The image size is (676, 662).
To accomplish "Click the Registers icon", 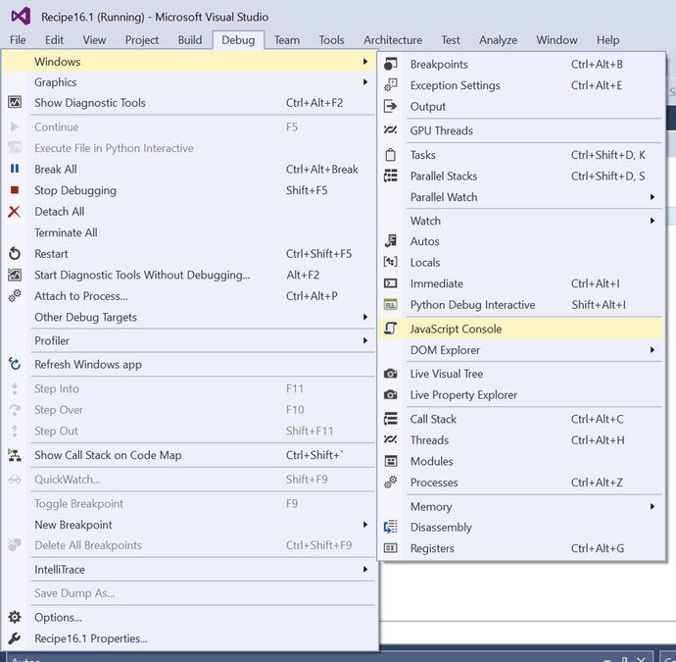I will point(391,548).
